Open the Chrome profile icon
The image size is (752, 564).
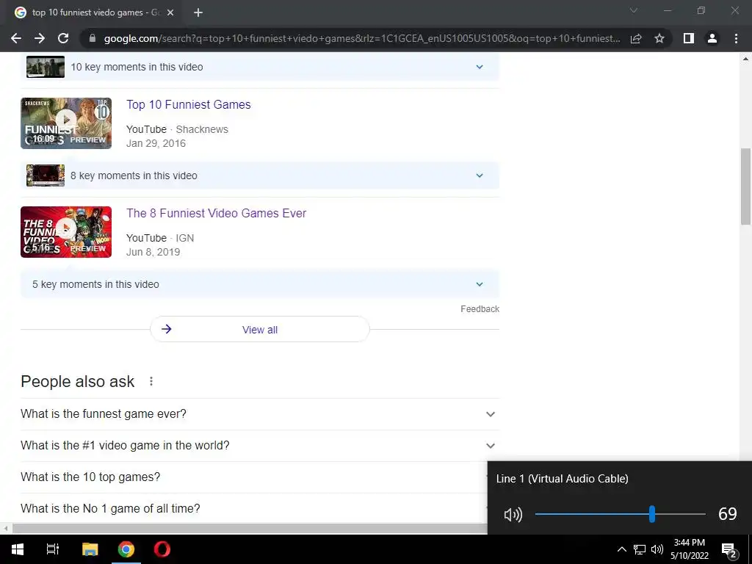pyautogui.click(x=712, y=38)
